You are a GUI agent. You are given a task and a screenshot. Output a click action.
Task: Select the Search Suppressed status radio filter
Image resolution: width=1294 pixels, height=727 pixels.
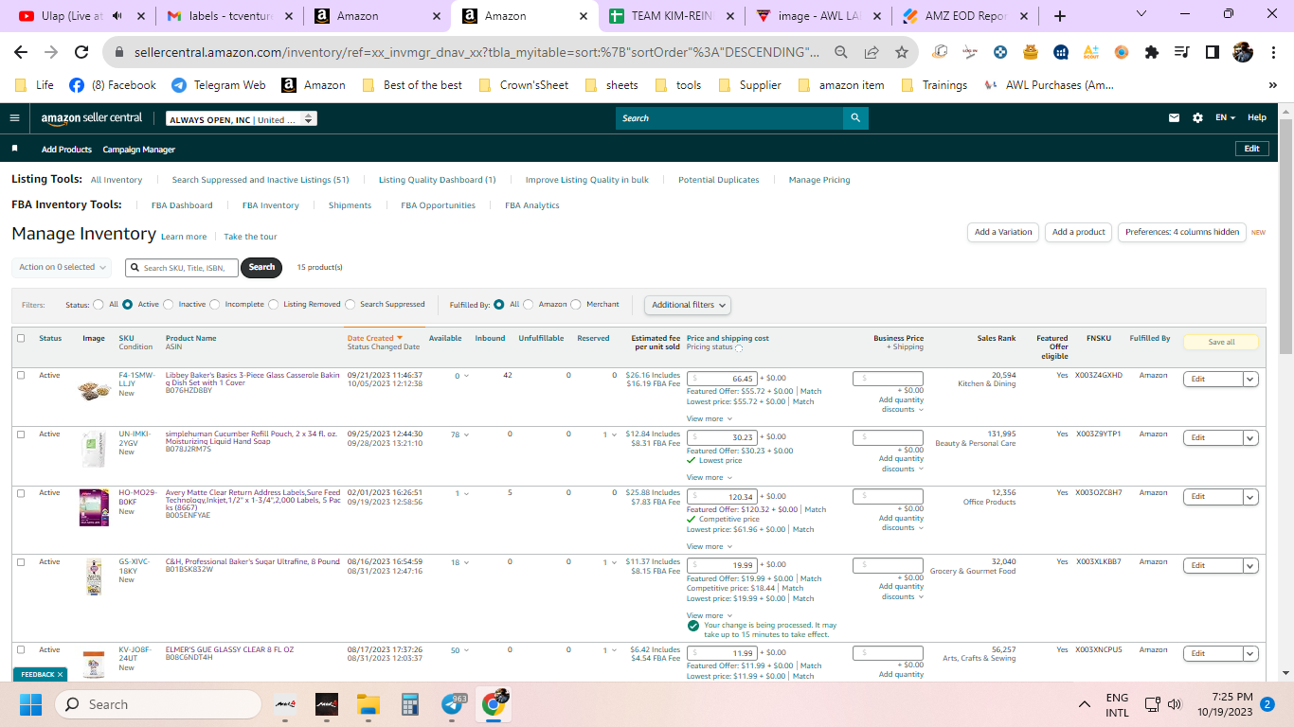coord(350,305)
